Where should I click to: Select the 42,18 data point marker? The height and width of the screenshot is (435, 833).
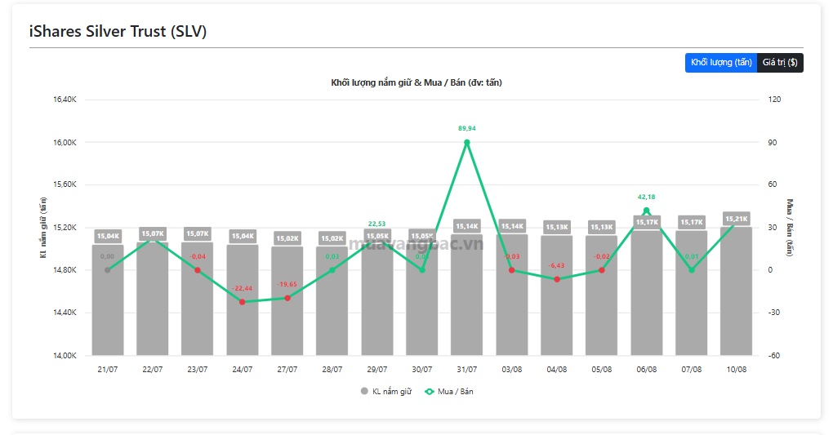point(647,211)
